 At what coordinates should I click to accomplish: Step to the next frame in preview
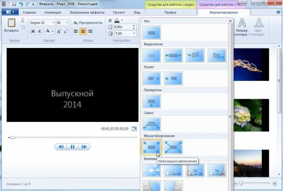coord(84,147)
